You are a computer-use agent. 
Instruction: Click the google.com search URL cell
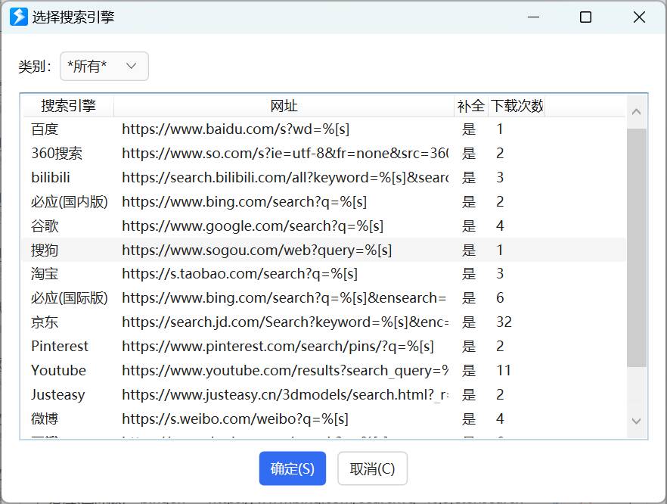coord(253,226)
